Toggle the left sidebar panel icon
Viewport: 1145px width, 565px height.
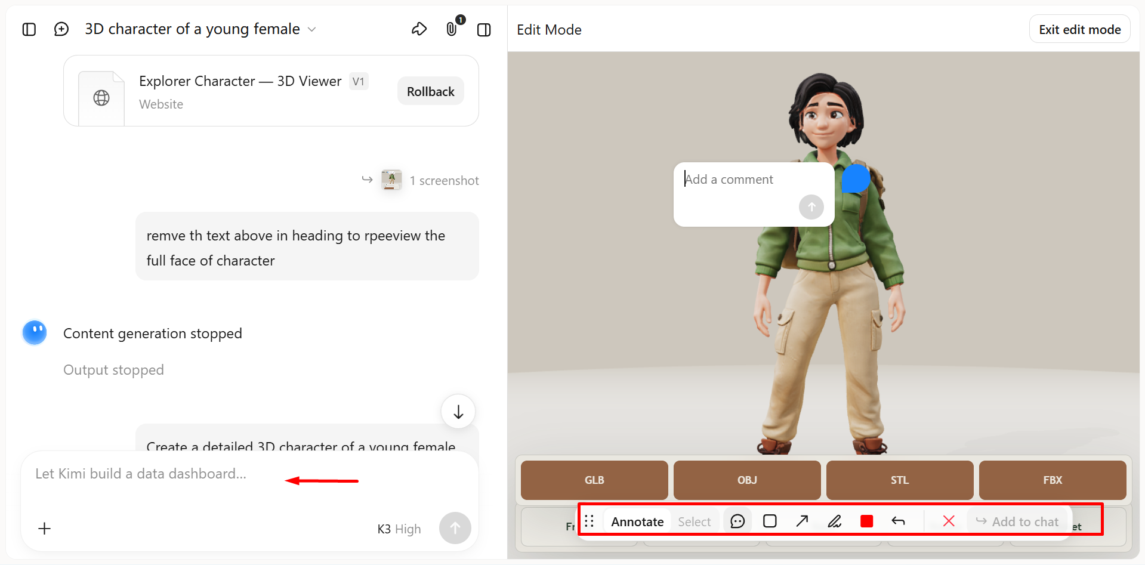[x=29, y=29]
